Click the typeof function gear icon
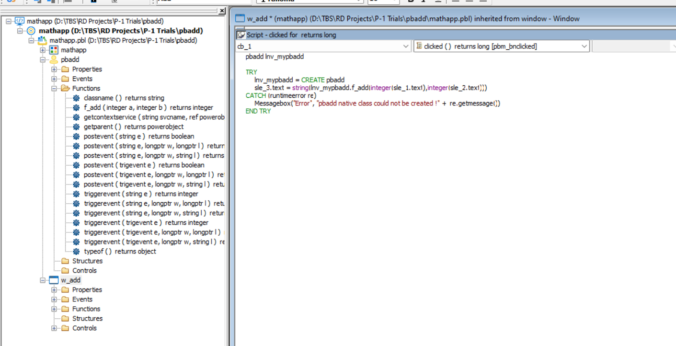Screen dimensions: 676x346 (76, 251)
